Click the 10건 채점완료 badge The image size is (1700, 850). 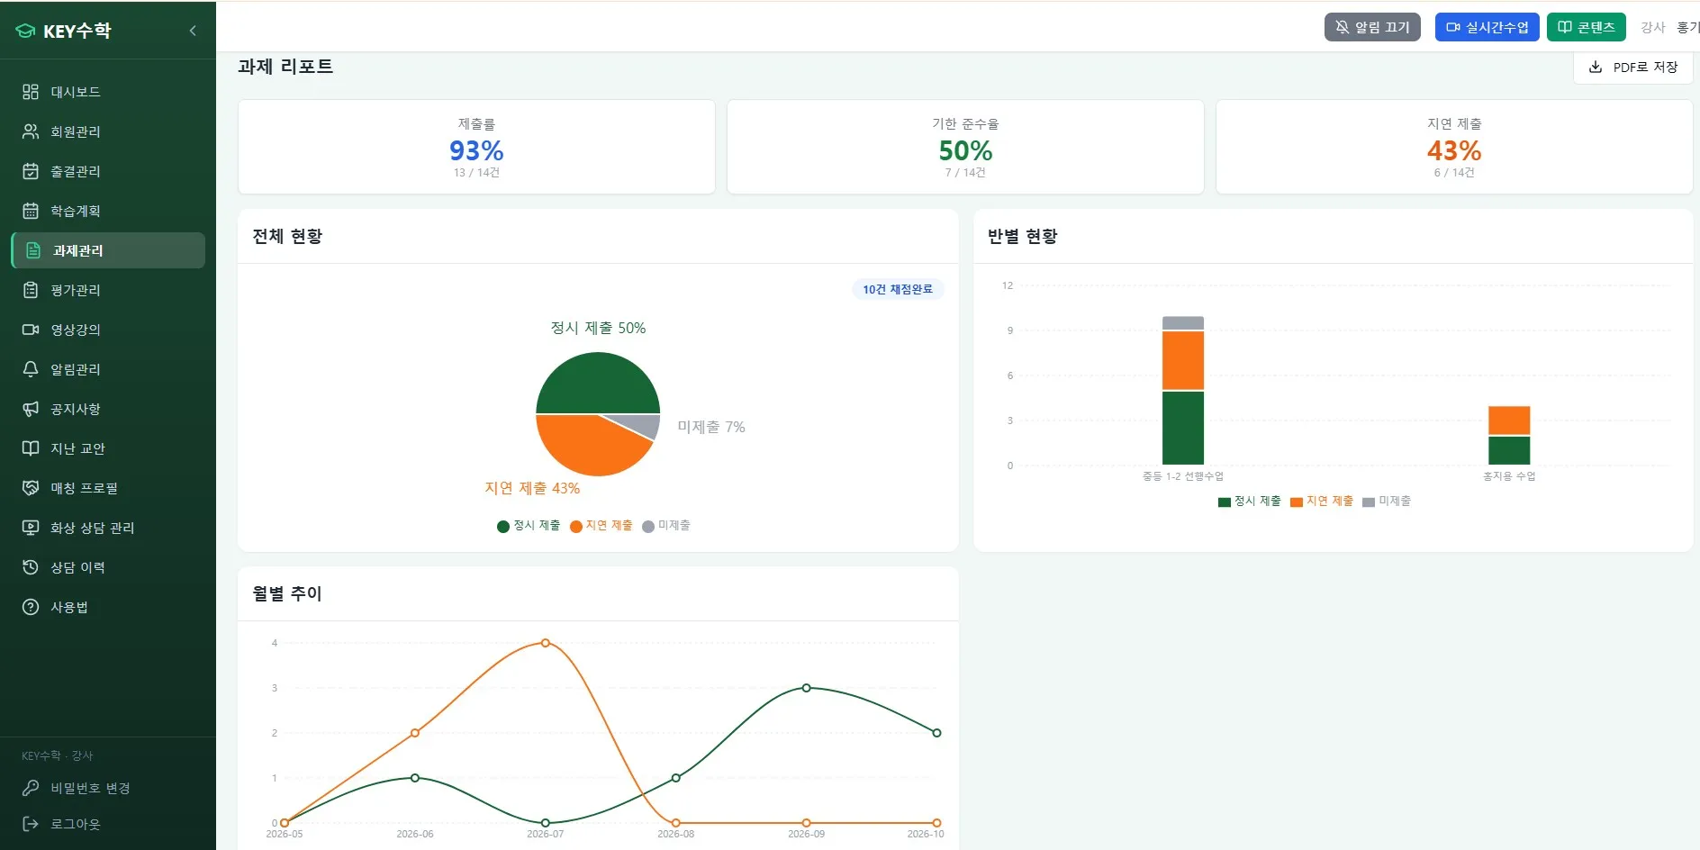[898, 289]
